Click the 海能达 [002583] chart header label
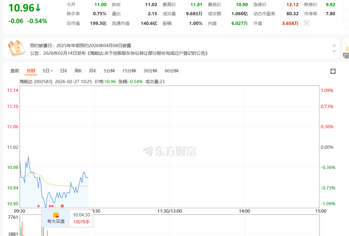Screen dimensions: 349x236 pos(36,82)
